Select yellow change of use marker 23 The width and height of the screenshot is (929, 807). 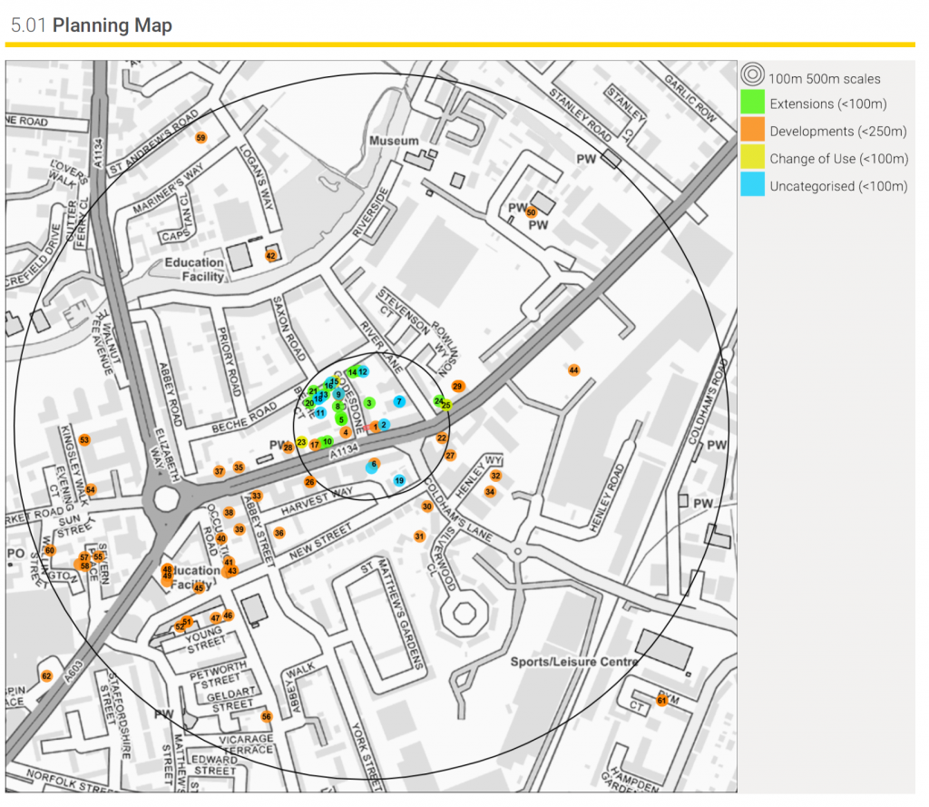[301, 442]
